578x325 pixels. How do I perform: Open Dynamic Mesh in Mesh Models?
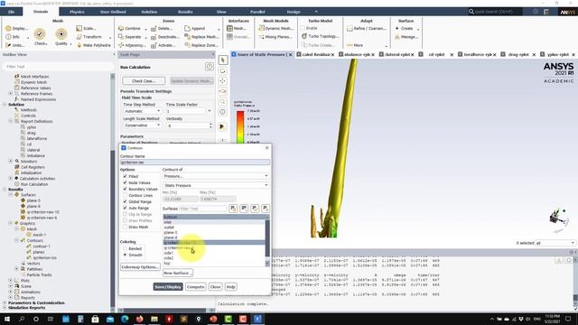click(x=275, y=28)
